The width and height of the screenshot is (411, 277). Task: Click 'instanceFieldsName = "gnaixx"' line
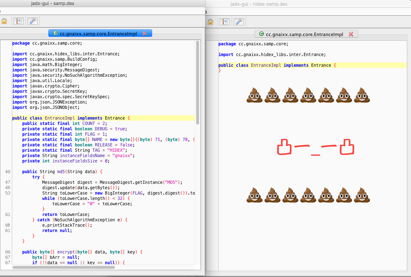click(78, 156)
